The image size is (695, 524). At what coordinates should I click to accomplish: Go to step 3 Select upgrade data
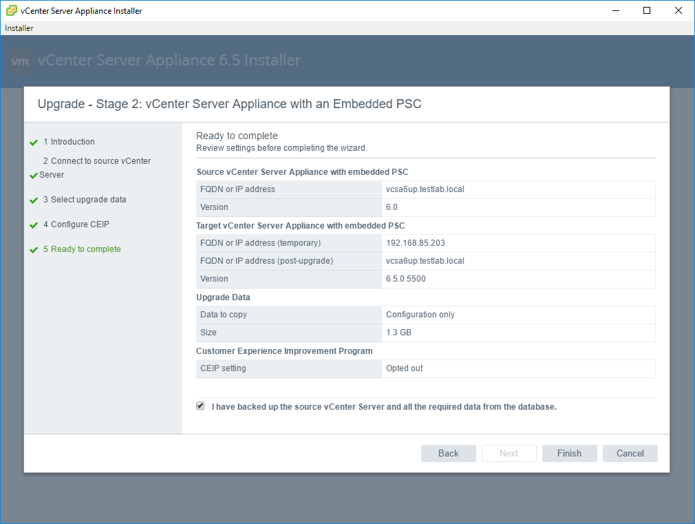[x=85, y=200]
